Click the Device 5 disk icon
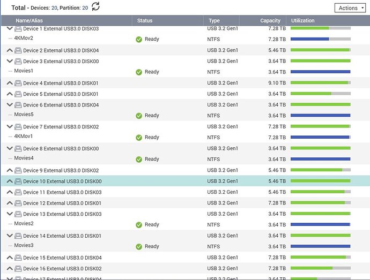Image resolution: width=370 pixels, height=280 pixels. [18, 94]
